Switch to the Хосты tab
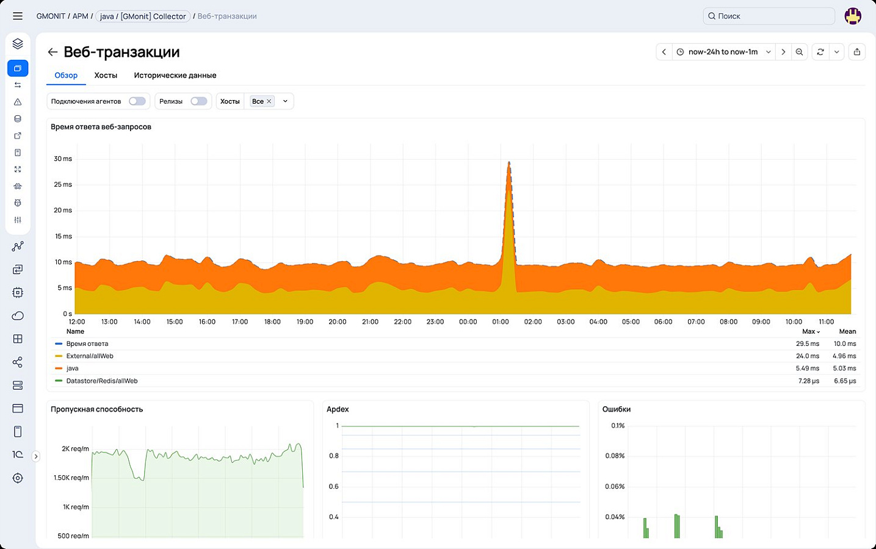This screenshot has width=876, height=549. coord(106,76)
